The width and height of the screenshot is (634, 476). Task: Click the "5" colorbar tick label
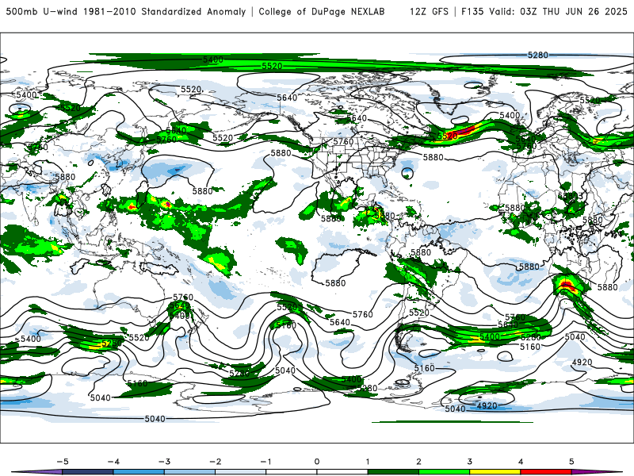point(571,462)
